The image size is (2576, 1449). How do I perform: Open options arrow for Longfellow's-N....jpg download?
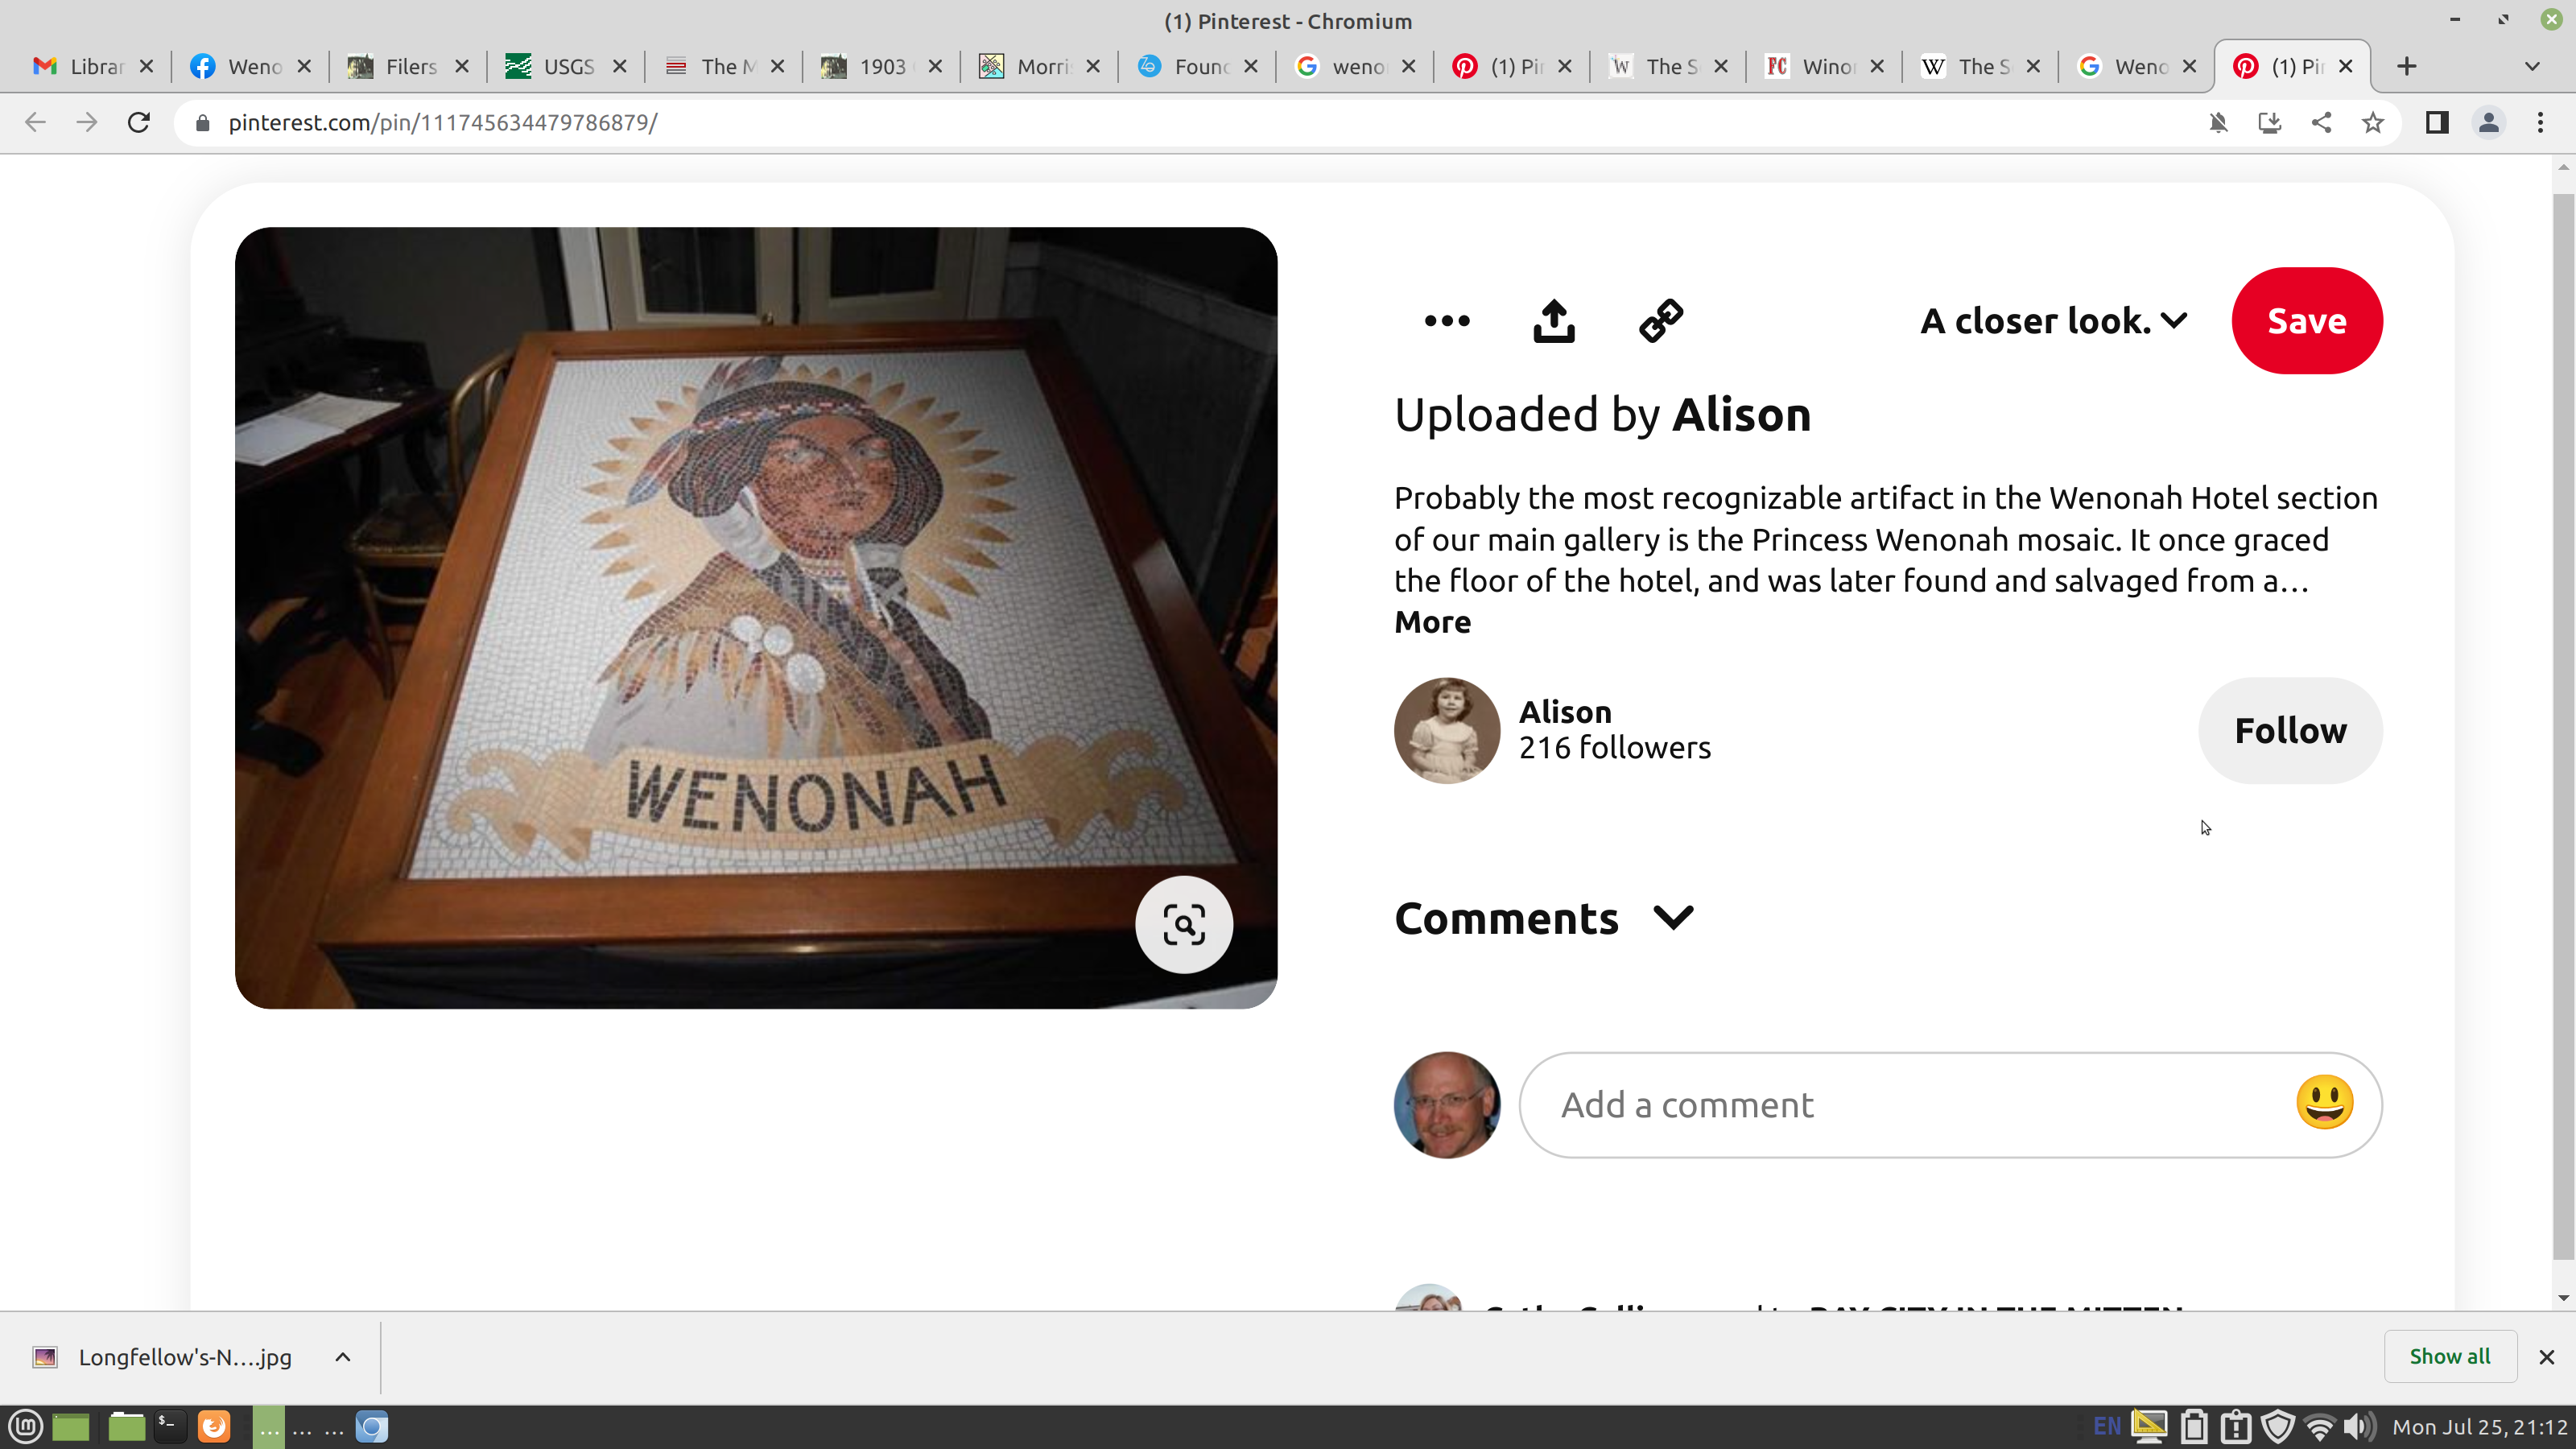pos(343,1357)
